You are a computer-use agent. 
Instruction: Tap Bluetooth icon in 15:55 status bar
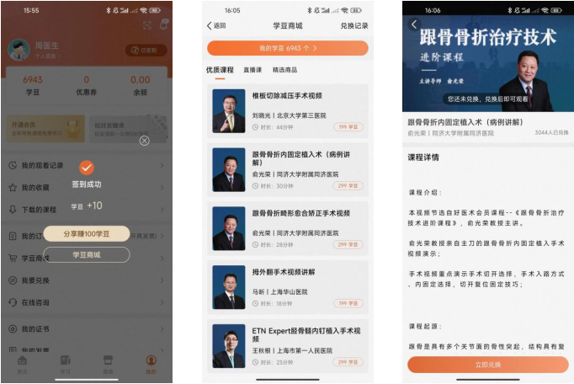[109, 10]
